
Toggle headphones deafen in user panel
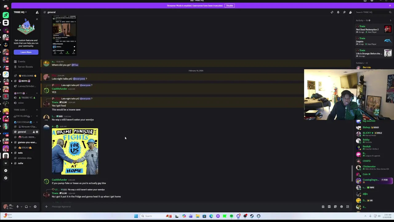[x=26, y=207]
